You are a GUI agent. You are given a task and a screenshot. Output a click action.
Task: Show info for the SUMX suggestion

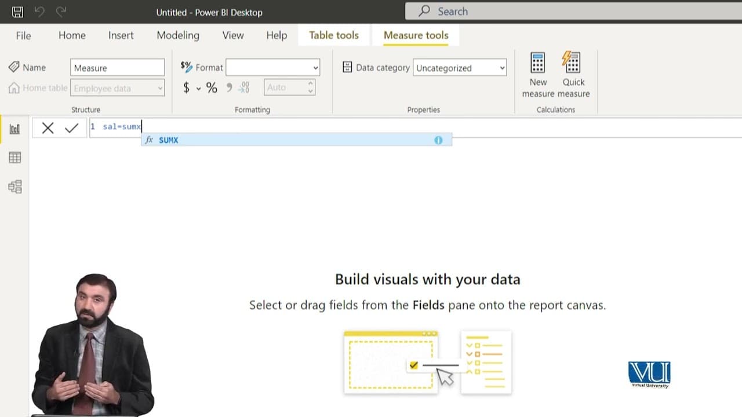(x=438, y=140)
